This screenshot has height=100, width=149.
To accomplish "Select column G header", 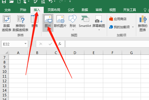I will [x=131, y=53].
